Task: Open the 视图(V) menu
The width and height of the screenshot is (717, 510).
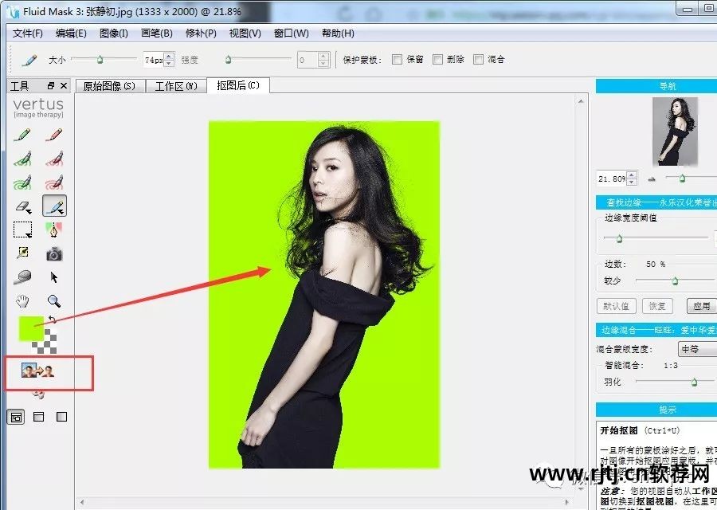Action: point(245,33)
